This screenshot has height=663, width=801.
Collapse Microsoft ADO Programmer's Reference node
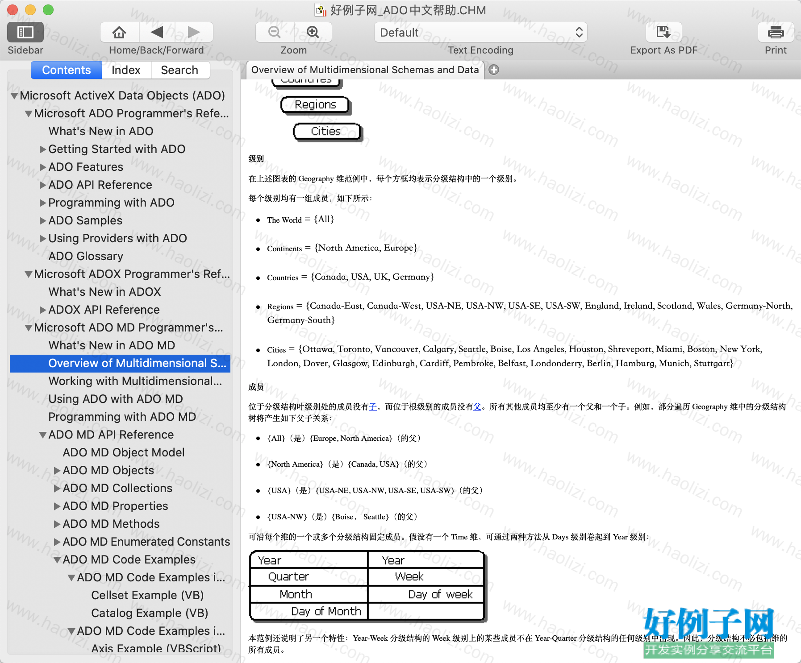coord(29,113)
